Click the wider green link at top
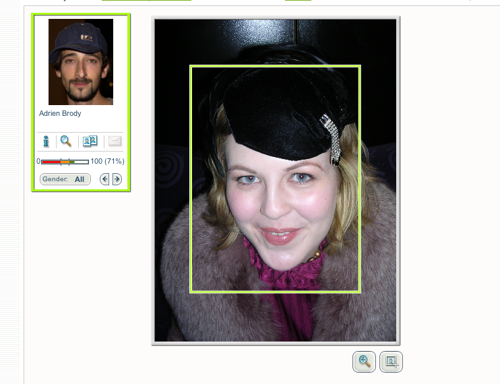The height and width of the screenshot is (384, 500). click(x=146, y=1)
